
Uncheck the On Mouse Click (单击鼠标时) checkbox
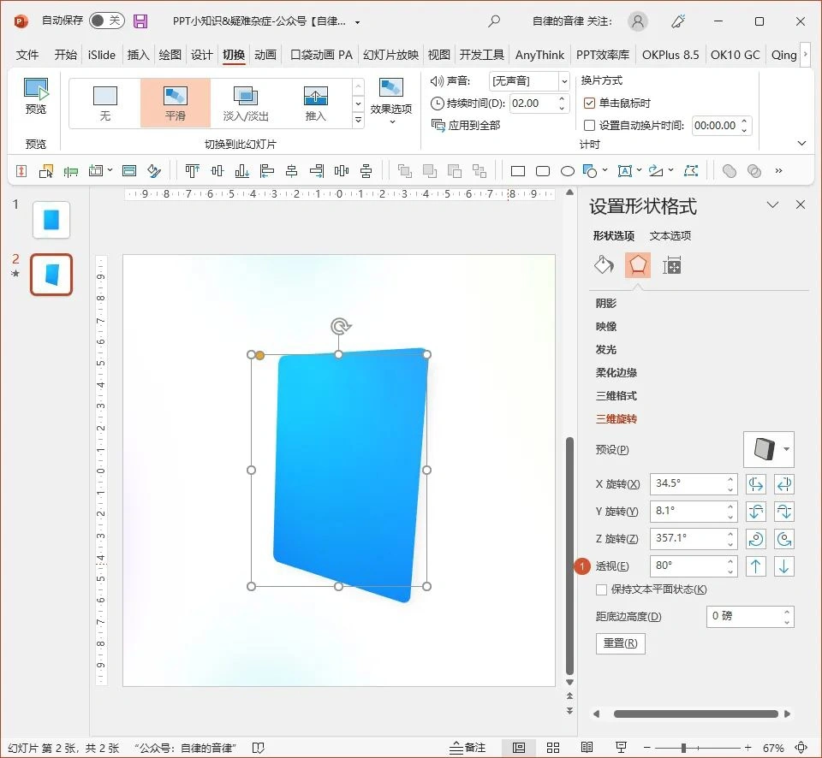click(589, 103)
